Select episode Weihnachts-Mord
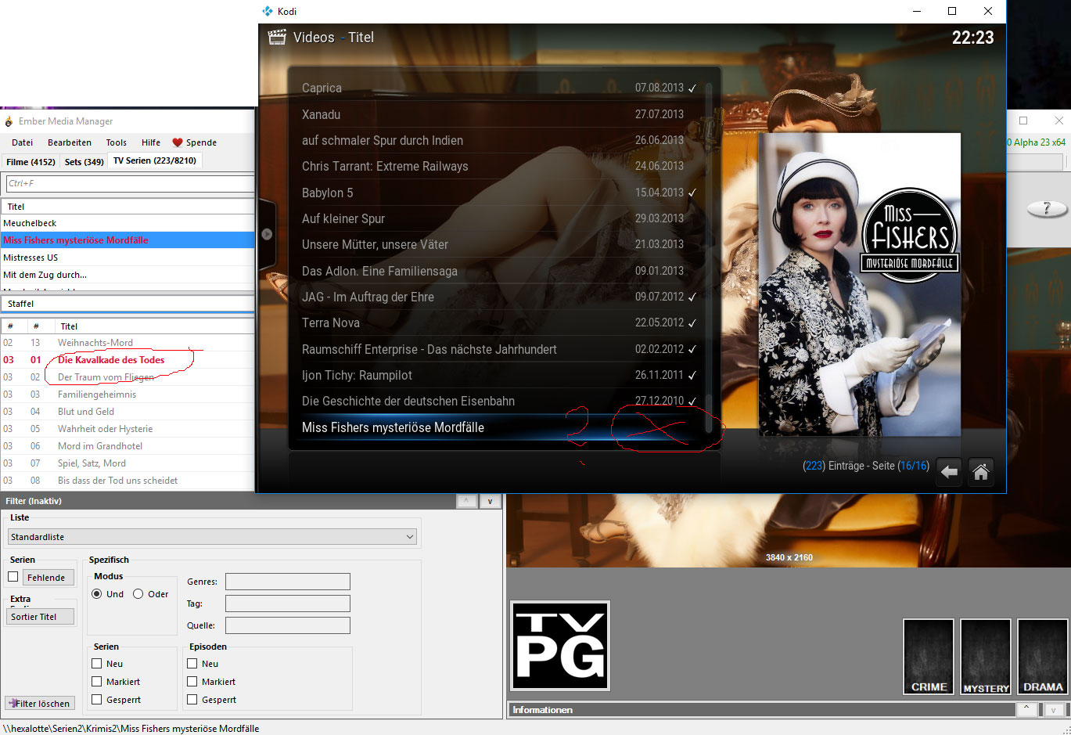 tap(128, 343)
